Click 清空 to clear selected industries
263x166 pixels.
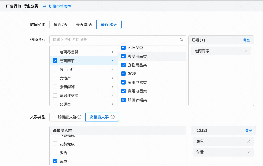[x=246, y=40]
